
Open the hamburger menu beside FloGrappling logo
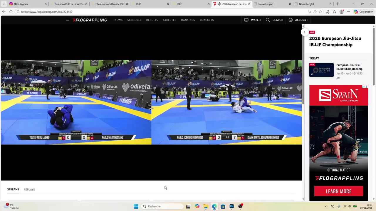[68, 20]
